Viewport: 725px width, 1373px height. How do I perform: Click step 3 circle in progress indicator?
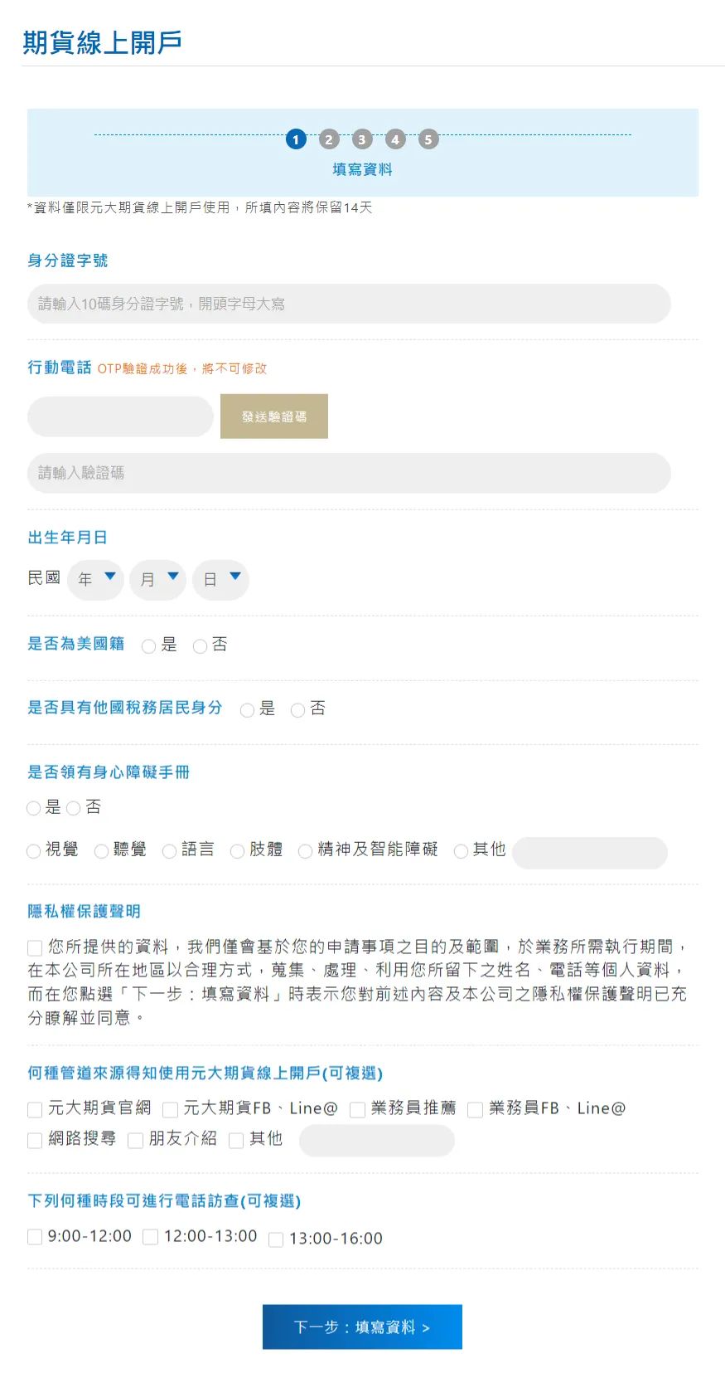tap(362, 139)
